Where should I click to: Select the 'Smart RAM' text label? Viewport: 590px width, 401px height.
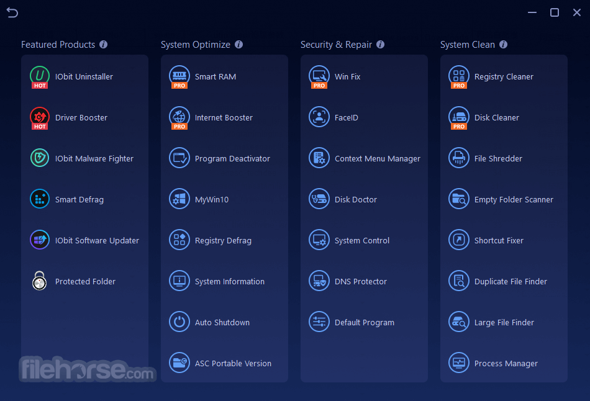coord(216,77)
